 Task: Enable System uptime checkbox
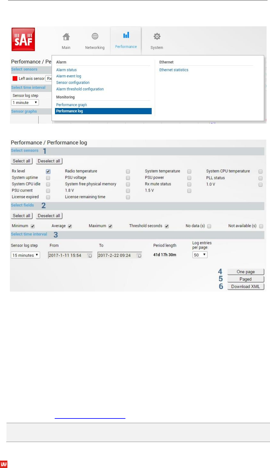[x=48, y=178]
